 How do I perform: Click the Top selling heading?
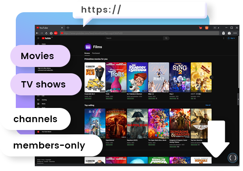coord(89,105)
